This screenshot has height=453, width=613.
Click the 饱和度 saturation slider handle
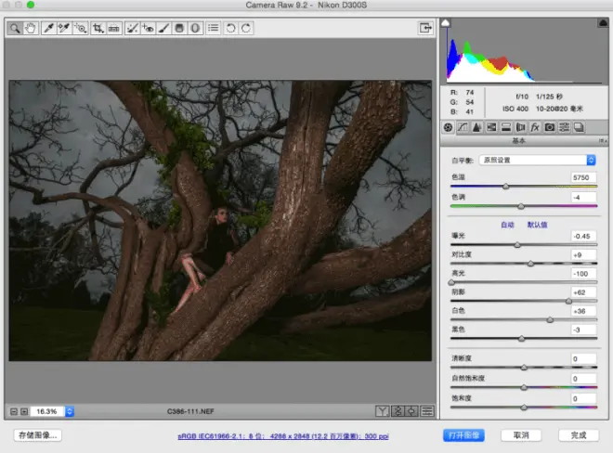click(x=524, y=408)
